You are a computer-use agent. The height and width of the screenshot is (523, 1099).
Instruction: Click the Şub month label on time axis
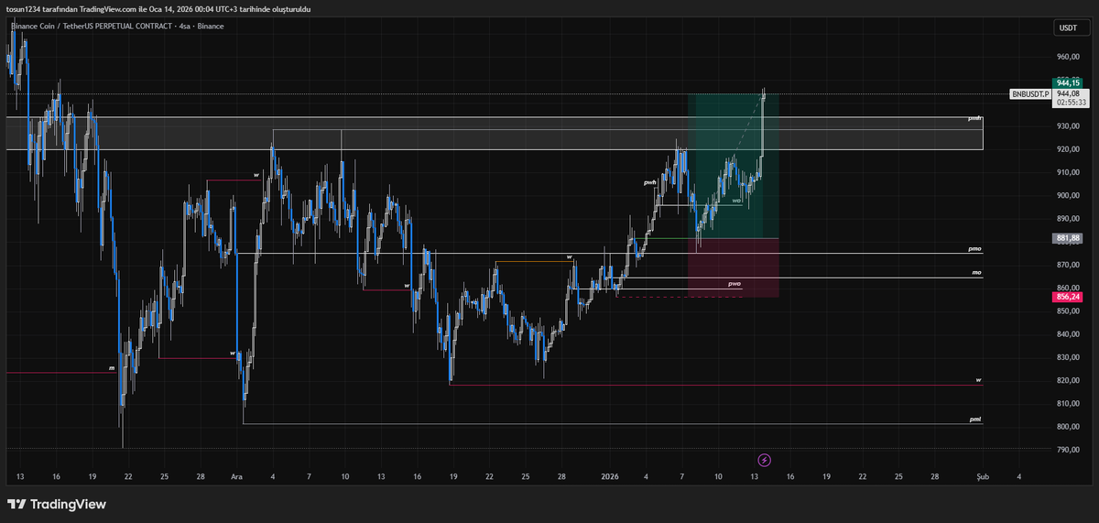click(983, 477)
